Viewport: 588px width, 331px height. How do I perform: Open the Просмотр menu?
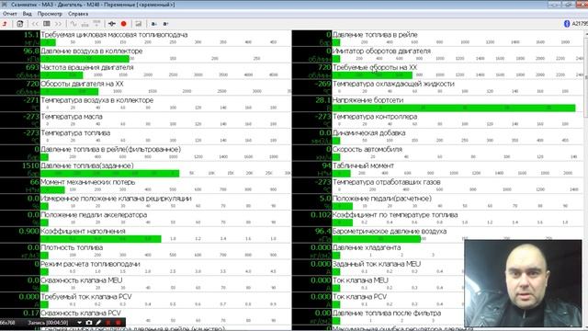50,14
